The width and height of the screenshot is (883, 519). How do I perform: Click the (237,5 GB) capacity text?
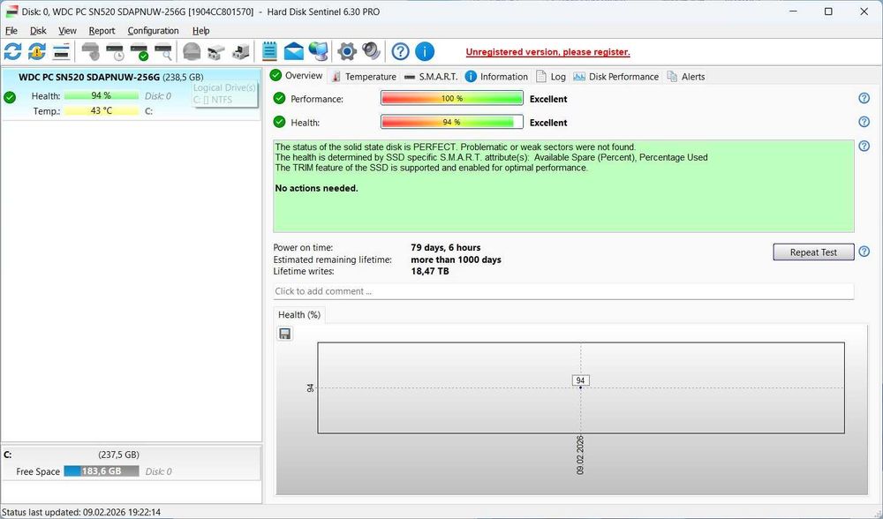tap(119, 455)
